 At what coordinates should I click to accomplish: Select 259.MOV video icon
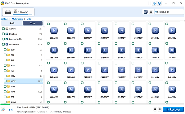tap(121, 31)
